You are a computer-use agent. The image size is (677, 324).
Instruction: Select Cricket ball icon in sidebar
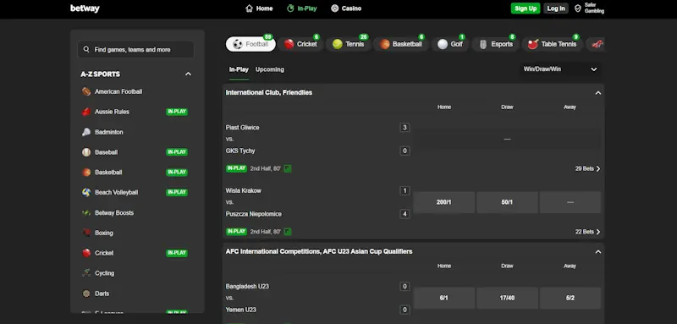pos(86,253)
